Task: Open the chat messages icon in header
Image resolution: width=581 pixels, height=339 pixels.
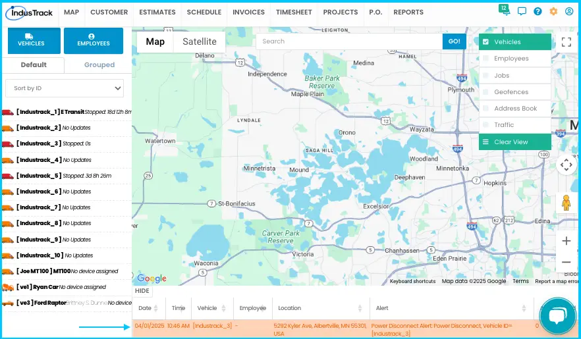Action: point(522,11)
